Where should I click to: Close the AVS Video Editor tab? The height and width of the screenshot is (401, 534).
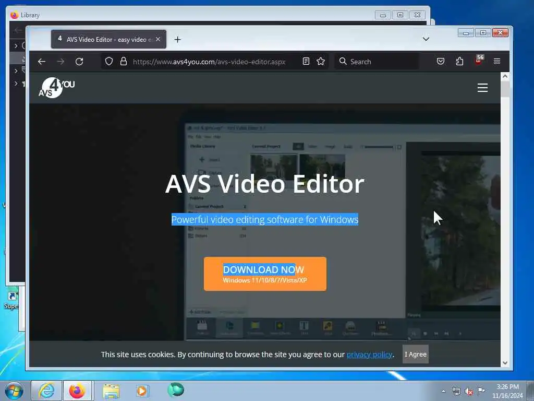158,39
